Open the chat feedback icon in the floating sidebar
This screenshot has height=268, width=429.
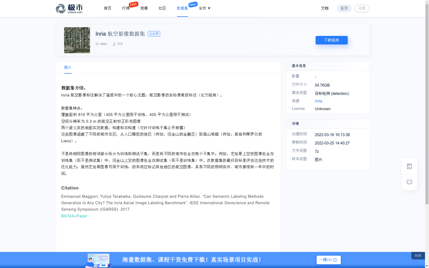pos(409,182)
